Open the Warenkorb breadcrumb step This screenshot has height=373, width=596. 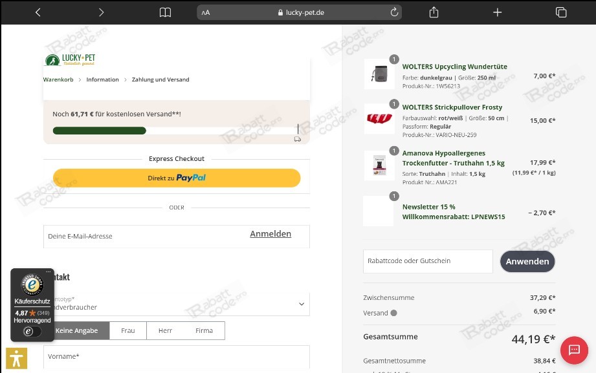point(58,80)
